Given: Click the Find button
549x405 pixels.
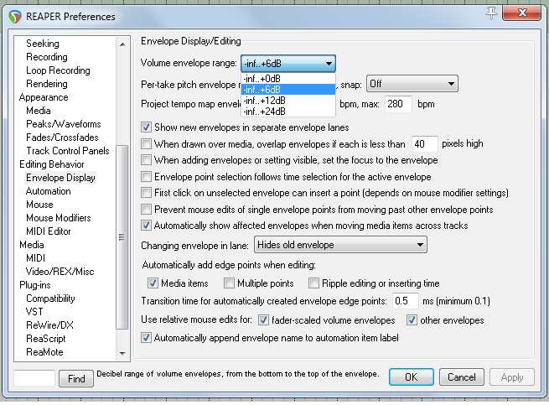Looking at the screenshot, I should coord(76,378).
